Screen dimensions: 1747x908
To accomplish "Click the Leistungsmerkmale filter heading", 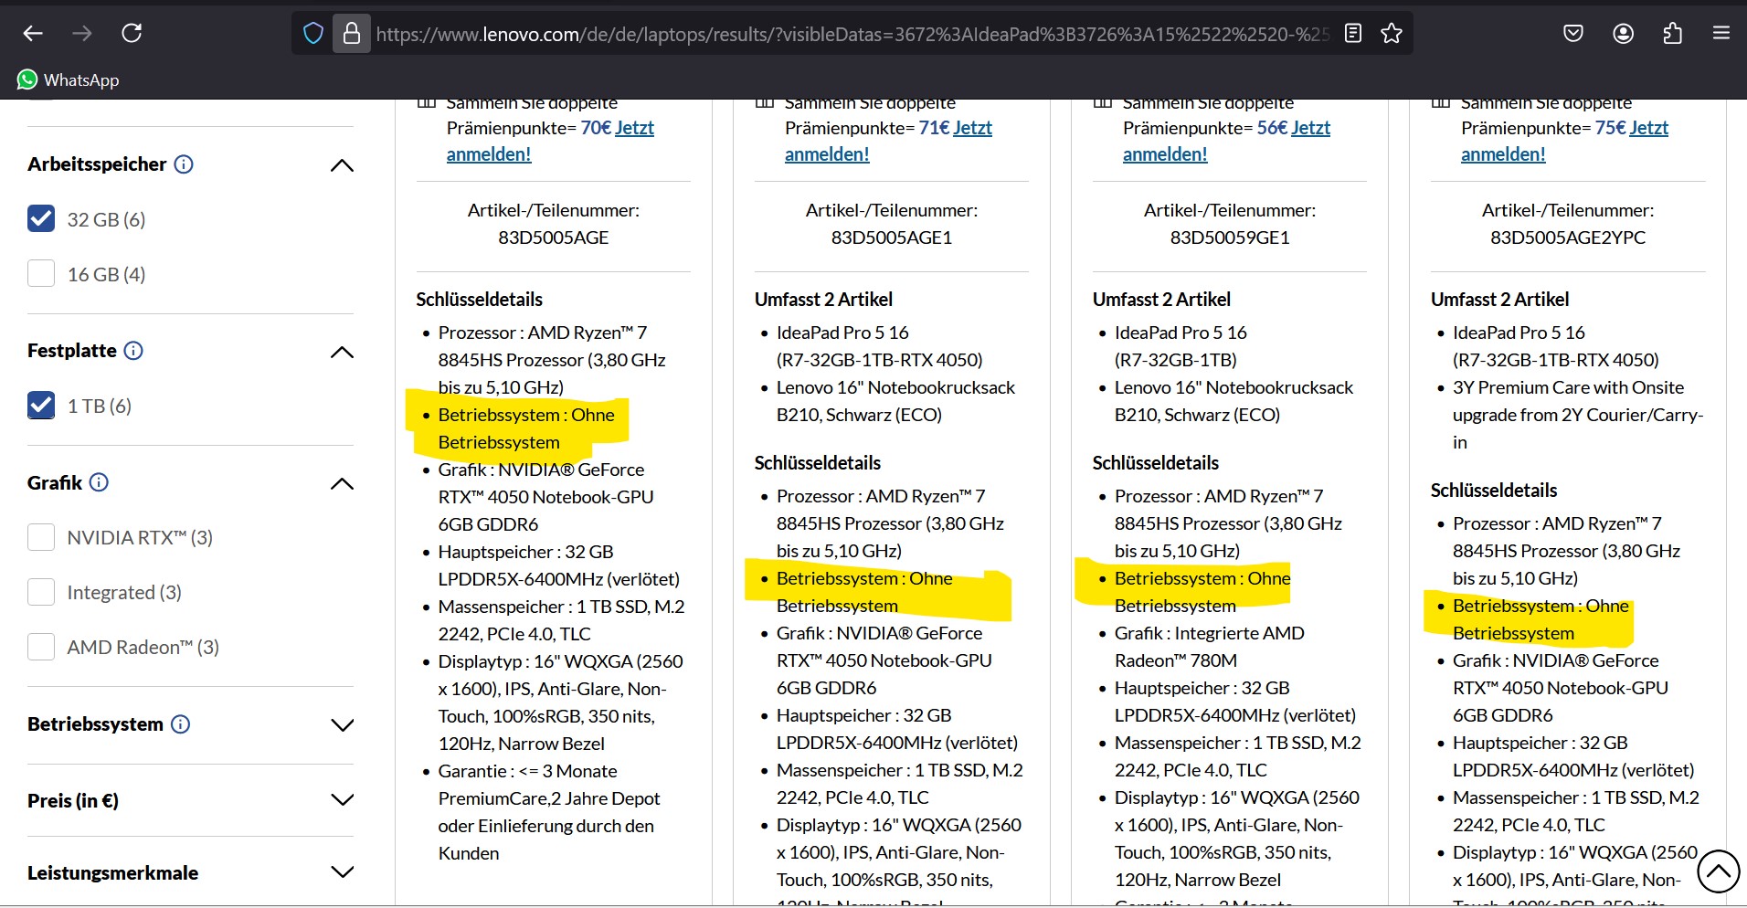I will click(x=112, y=873).
